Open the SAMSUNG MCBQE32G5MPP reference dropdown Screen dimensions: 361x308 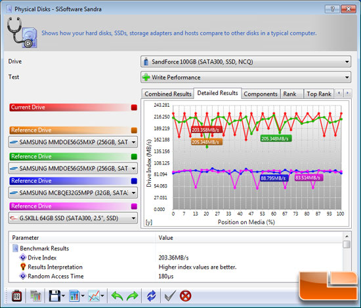[73, 193]
